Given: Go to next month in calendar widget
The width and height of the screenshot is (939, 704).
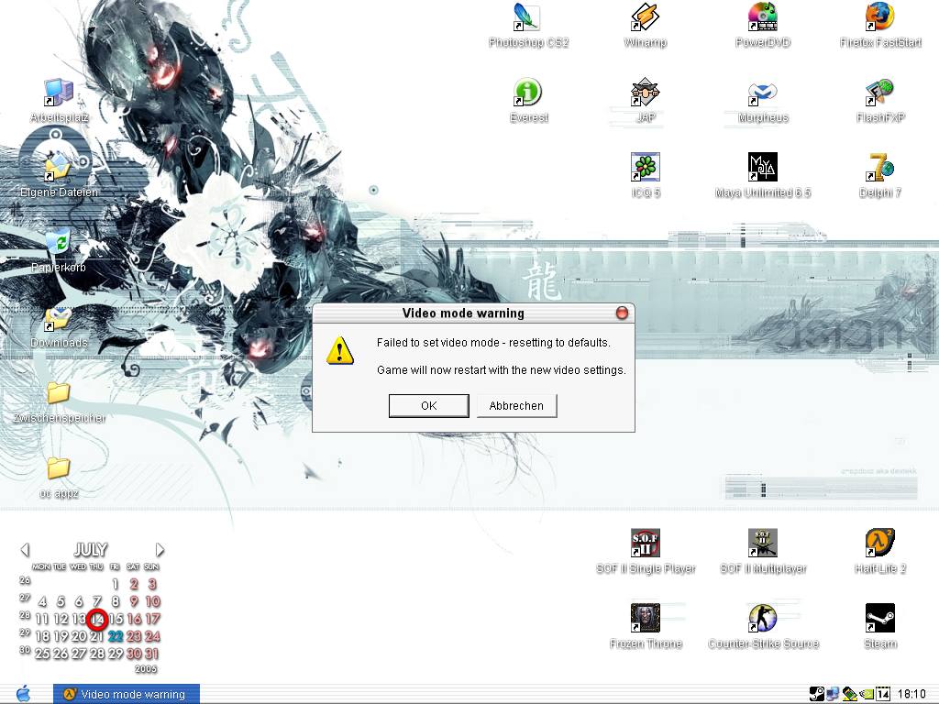Looking at the screenshot, I should pos(160,550).
